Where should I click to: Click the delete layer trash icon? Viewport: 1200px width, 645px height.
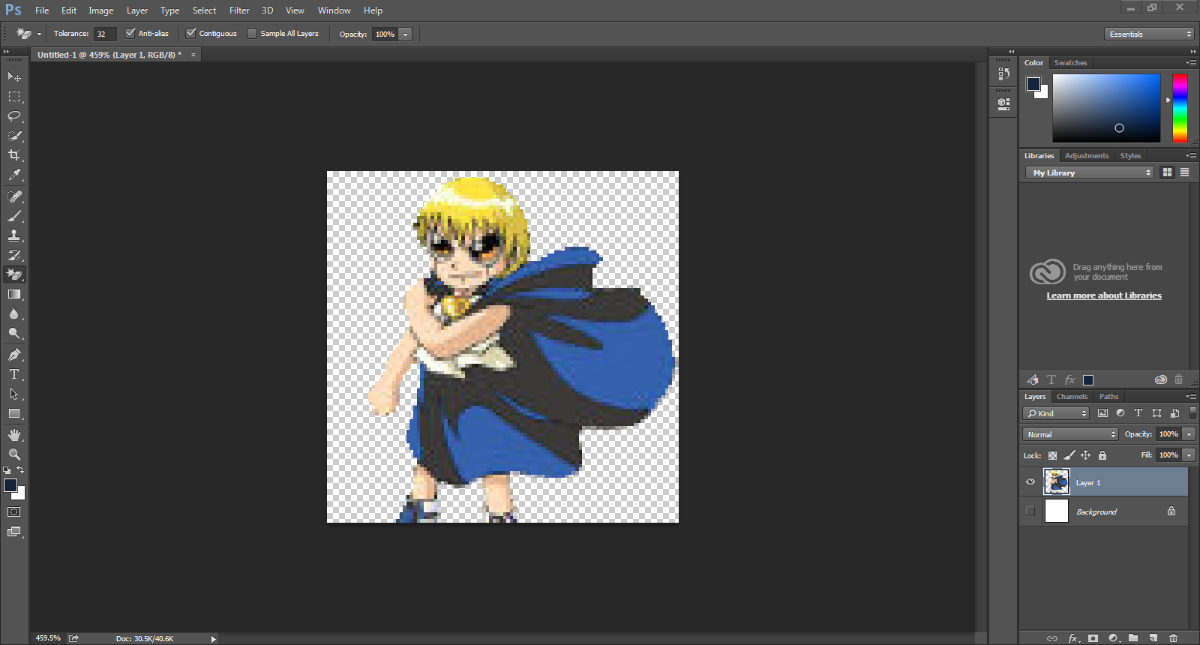click(x=1174, y=638)
